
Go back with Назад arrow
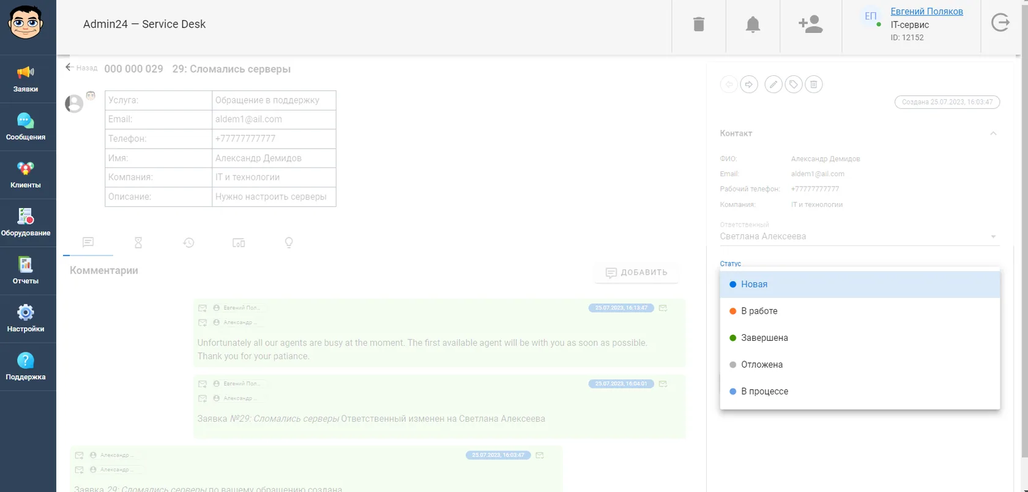click(x=81, y=67)
